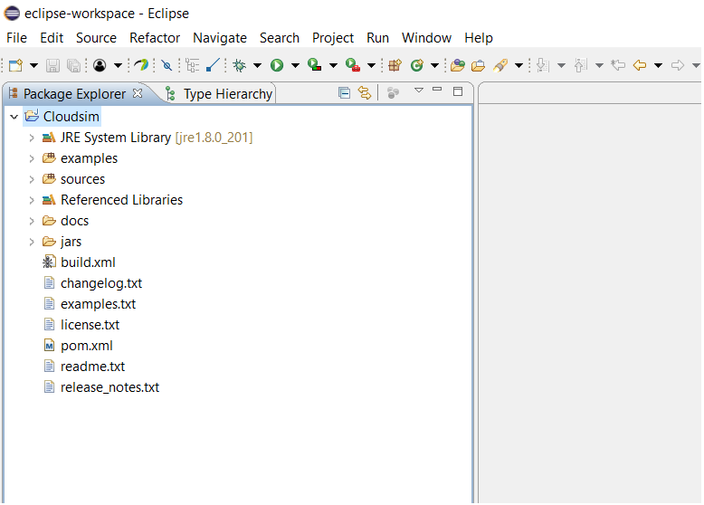Open the Search menu
The image size is (704, 505).
pos(280,38)
